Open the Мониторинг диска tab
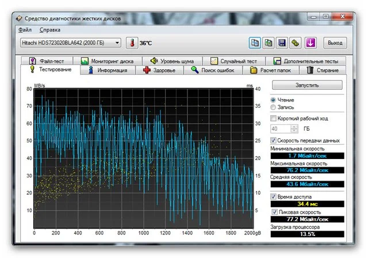This screenshot has height=258, width=368. point(108,60)
